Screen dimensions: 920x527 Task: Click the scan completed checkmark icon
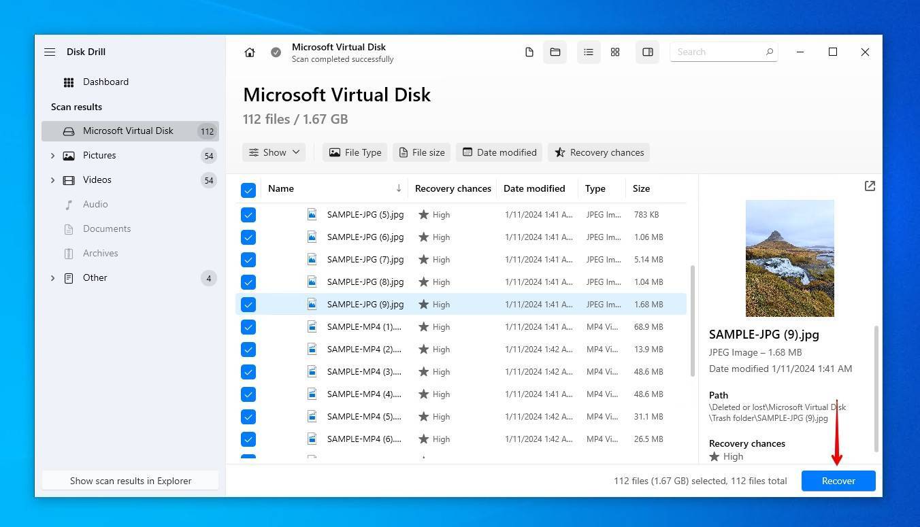click(x=276, y=52)
